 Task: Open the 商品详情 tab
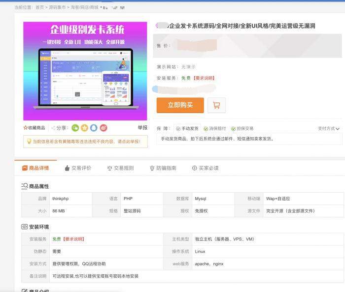35,168
